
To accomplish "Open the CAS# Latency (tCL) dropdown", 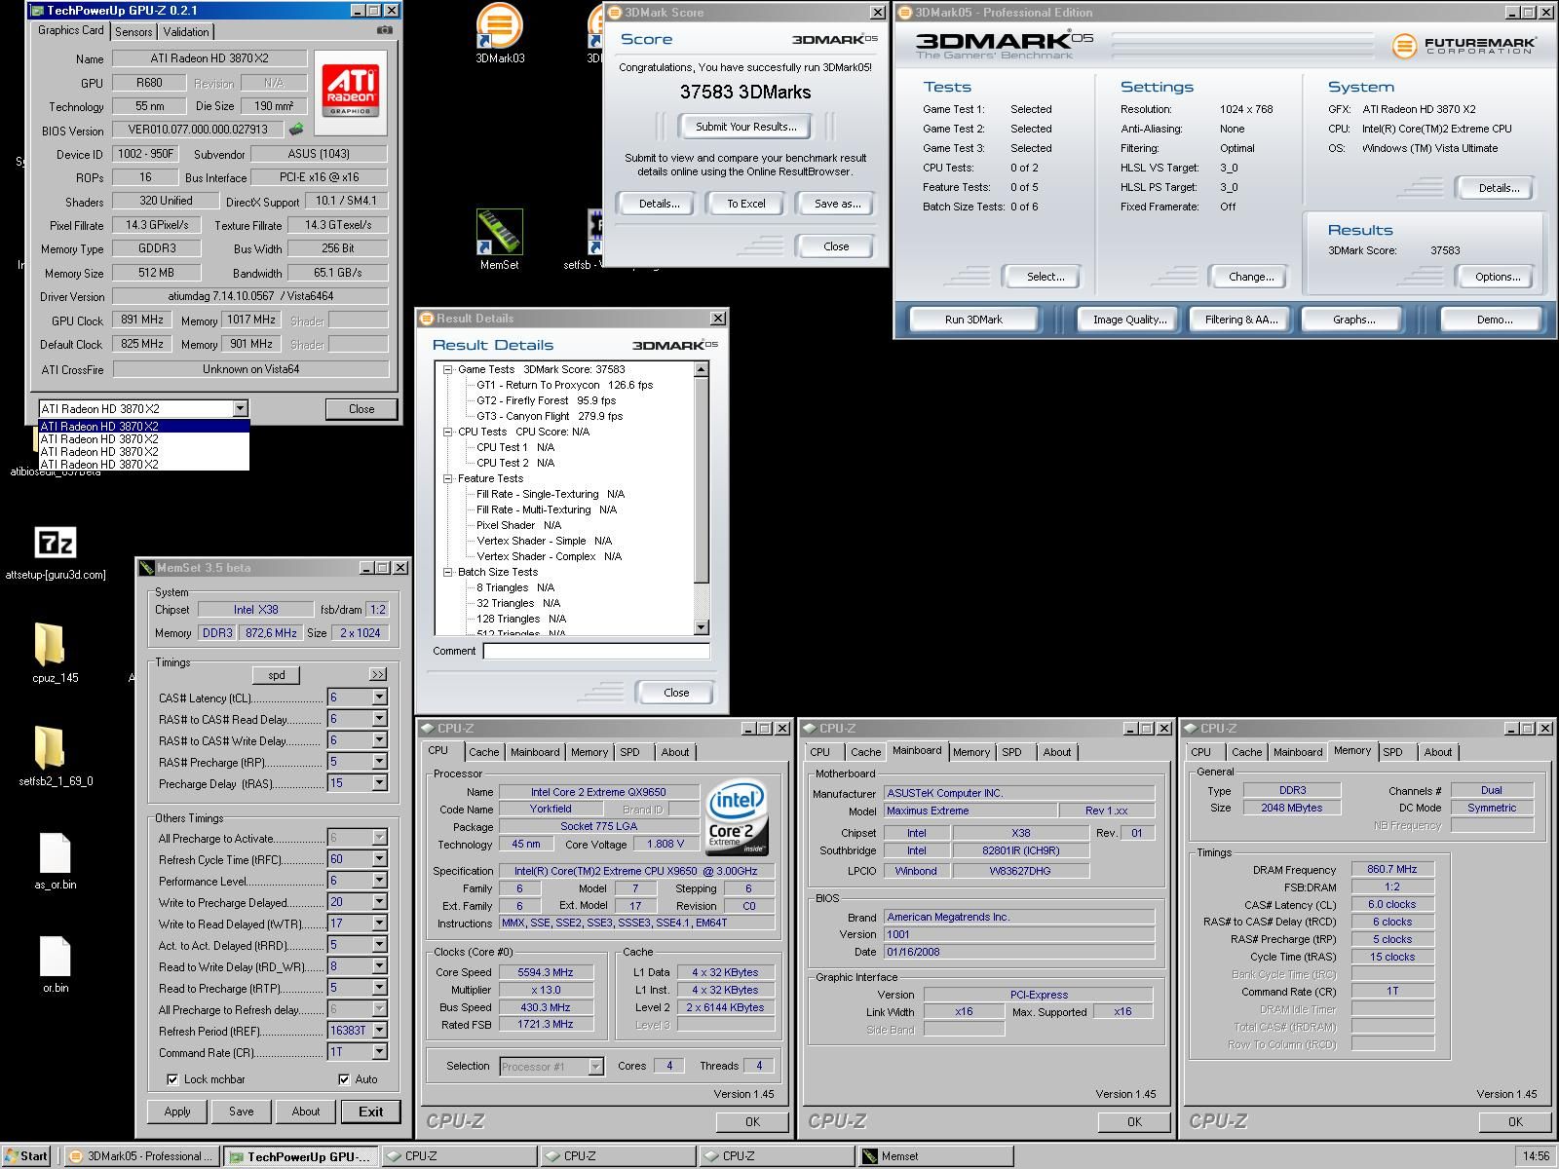I will pyautogui.click(x=379, y=698).
